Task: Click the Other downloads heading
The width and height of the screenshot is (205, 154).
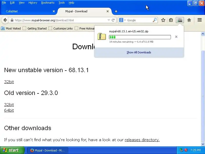Action: tap(28, 128)
